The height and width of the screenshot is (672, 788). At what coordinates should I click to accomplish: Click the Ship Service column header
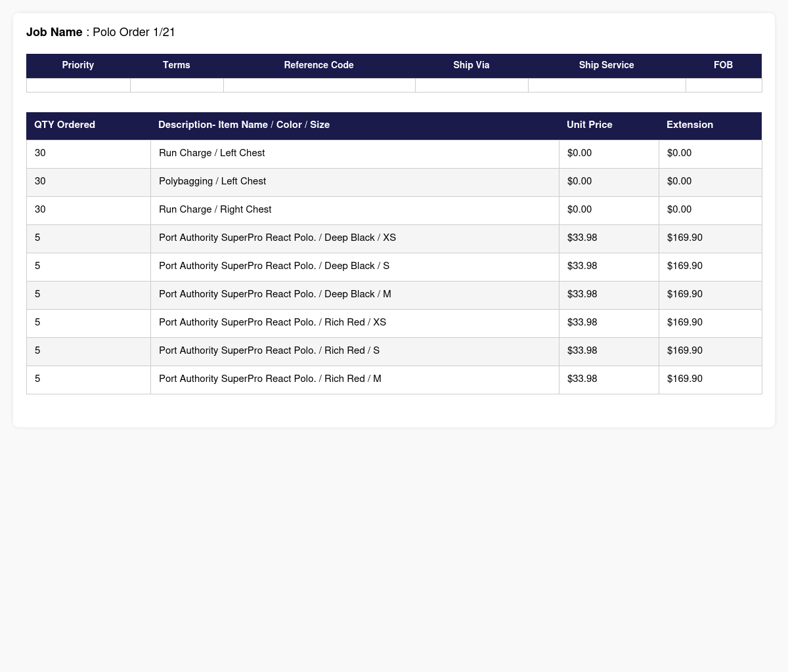(x=607, y=65)
